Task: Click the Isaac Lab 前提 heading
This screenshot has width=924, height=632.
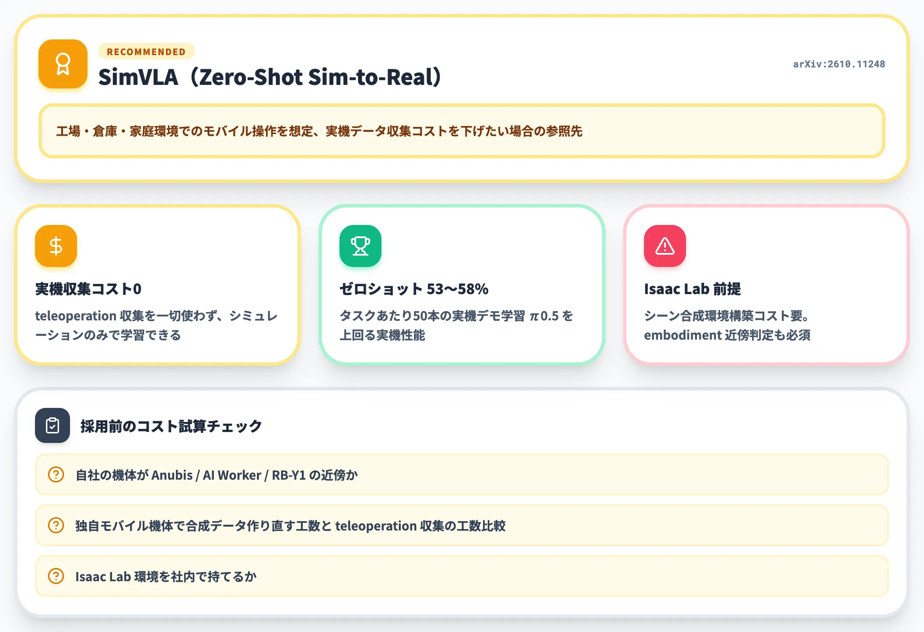Action: pyautogui.click(x=693, y=289)
